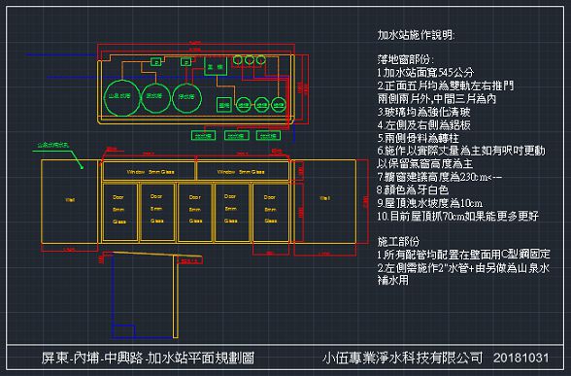Click the date 20181031 in title block
Image resolution: width=571 pixels, height=376 pixels.
click(521, 358)
